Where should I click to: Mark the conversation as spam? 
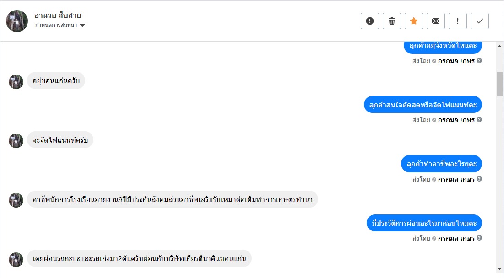point(370,21)
